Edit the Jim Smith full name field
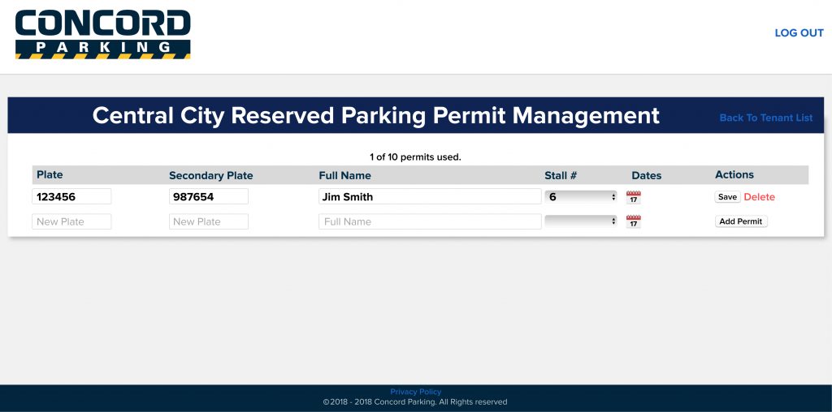 click(x=429, y=196)
